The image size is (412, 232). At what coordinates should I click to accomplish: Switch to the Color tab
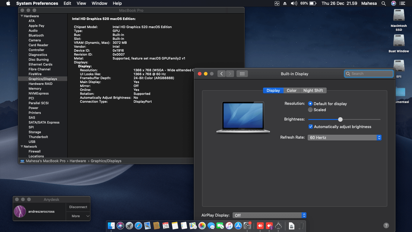[292, 90]
